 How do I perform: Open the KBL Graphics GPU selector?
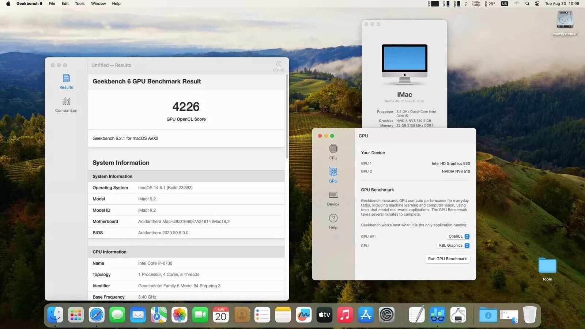tap(453, 246)
